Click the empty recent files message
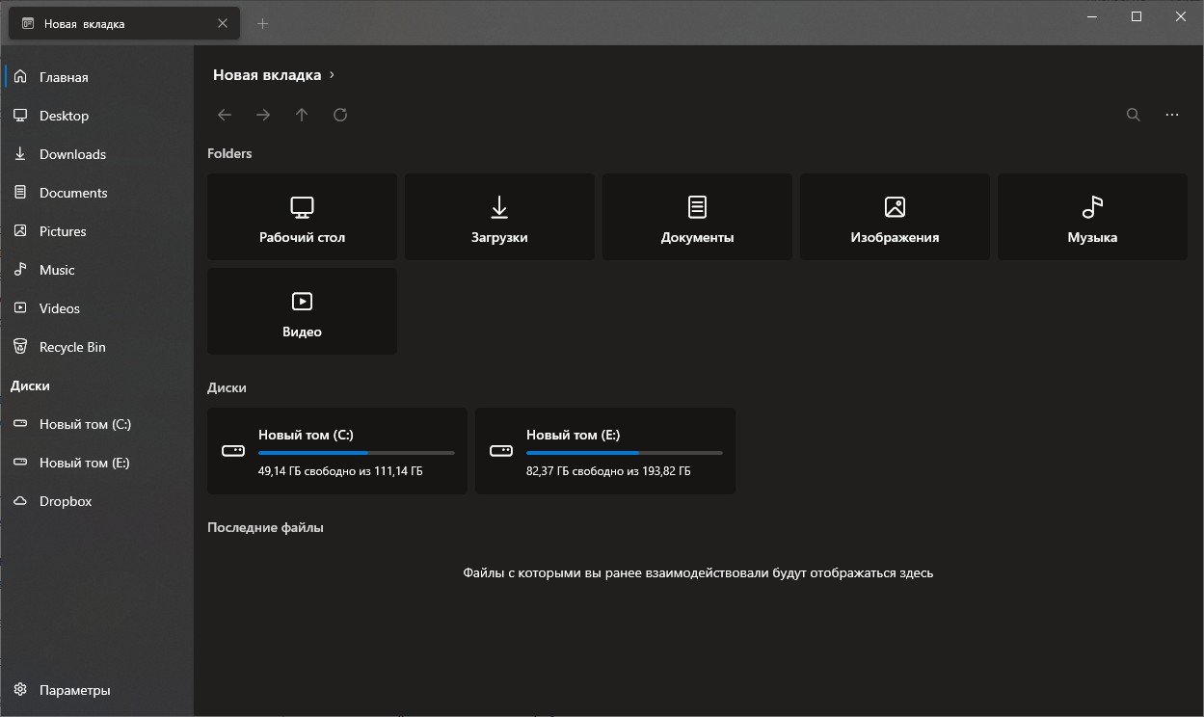 [698, 572]
